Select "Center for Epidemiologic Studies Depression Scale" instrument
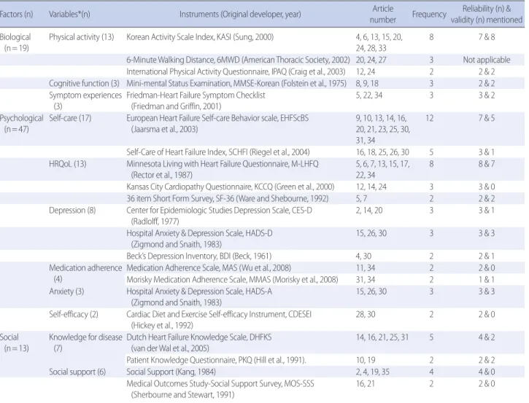The height and width of the screenshot is (403, 529). pyautogui.click(x=220, y=216)
